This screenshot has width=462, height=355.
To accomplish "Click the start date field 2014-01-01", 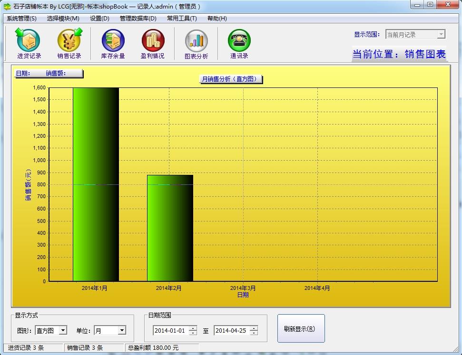I will [x=170, y=330].
